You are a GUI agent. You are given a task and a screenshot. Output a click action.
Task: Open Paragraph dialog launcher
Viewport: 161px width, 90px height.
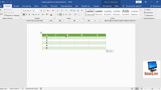tap(83, 18)
